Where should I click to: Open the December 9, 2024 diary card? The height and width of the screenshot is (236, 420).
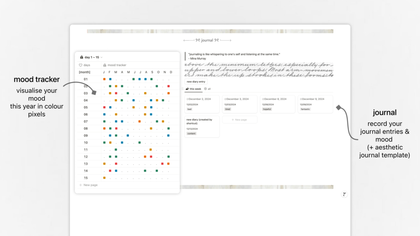click(315, 104)
